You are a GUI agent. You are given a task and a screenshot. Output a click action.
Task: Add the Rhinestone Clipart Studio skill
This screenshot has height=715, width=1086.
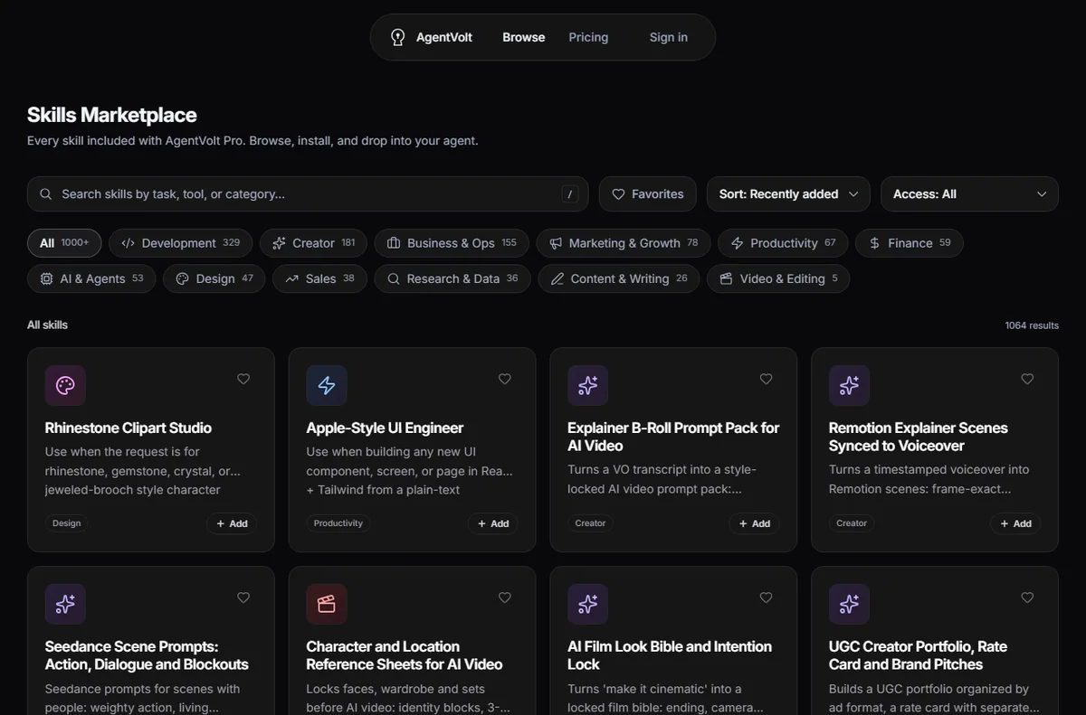232,523
